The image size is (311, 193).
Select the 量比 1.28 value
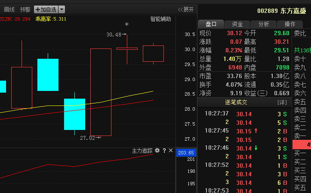tap(283, 59)
